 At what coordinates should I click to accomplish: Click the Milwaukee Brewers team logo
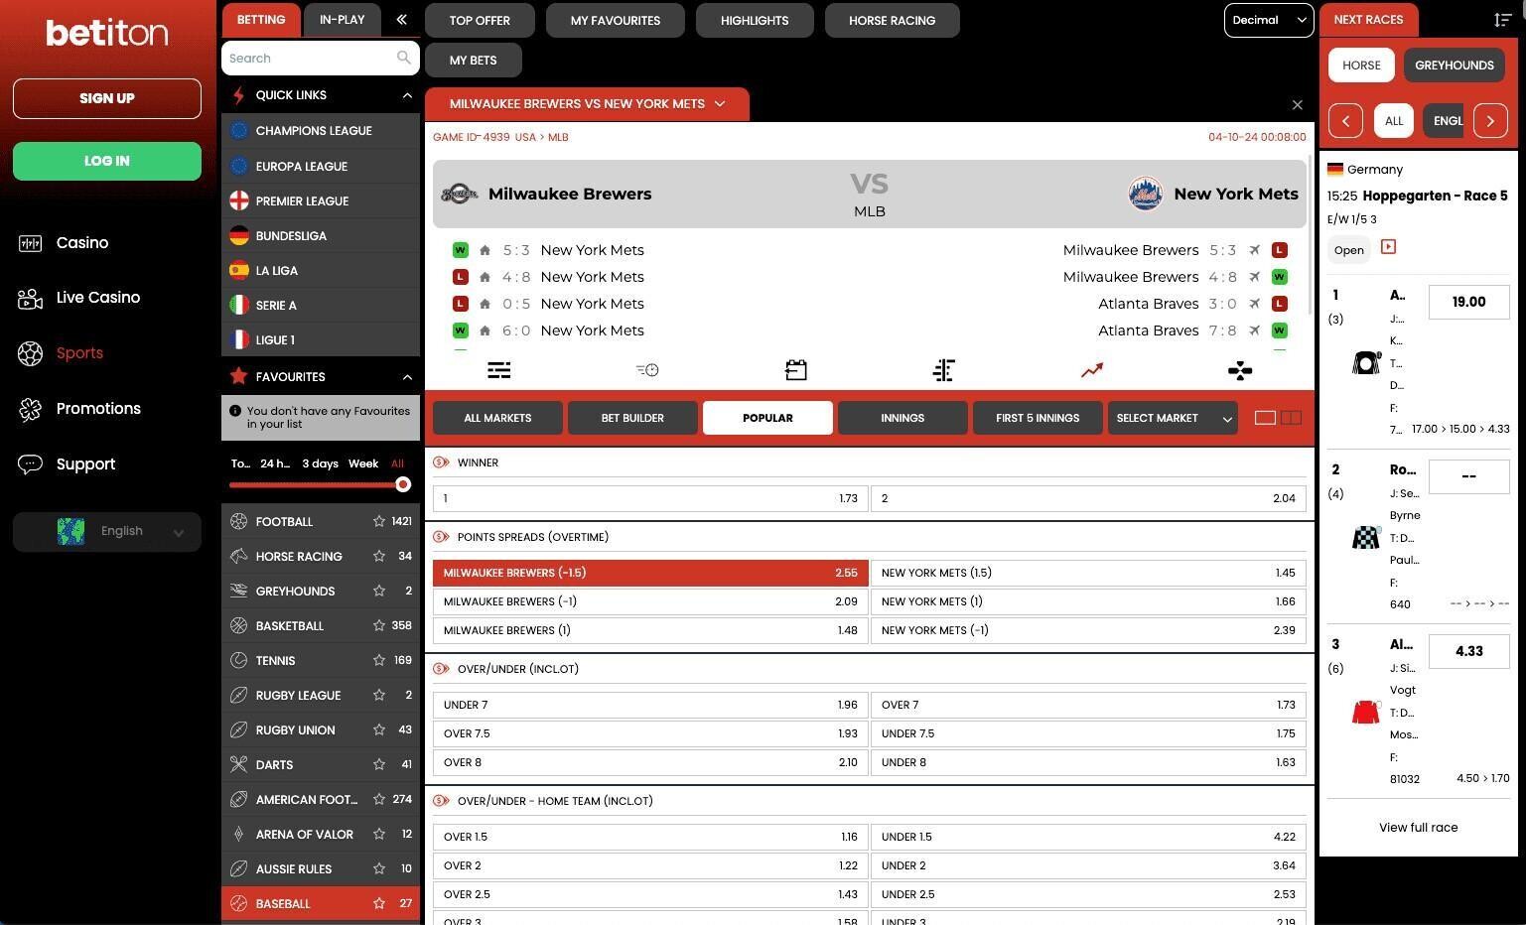[x=459, y=194]
